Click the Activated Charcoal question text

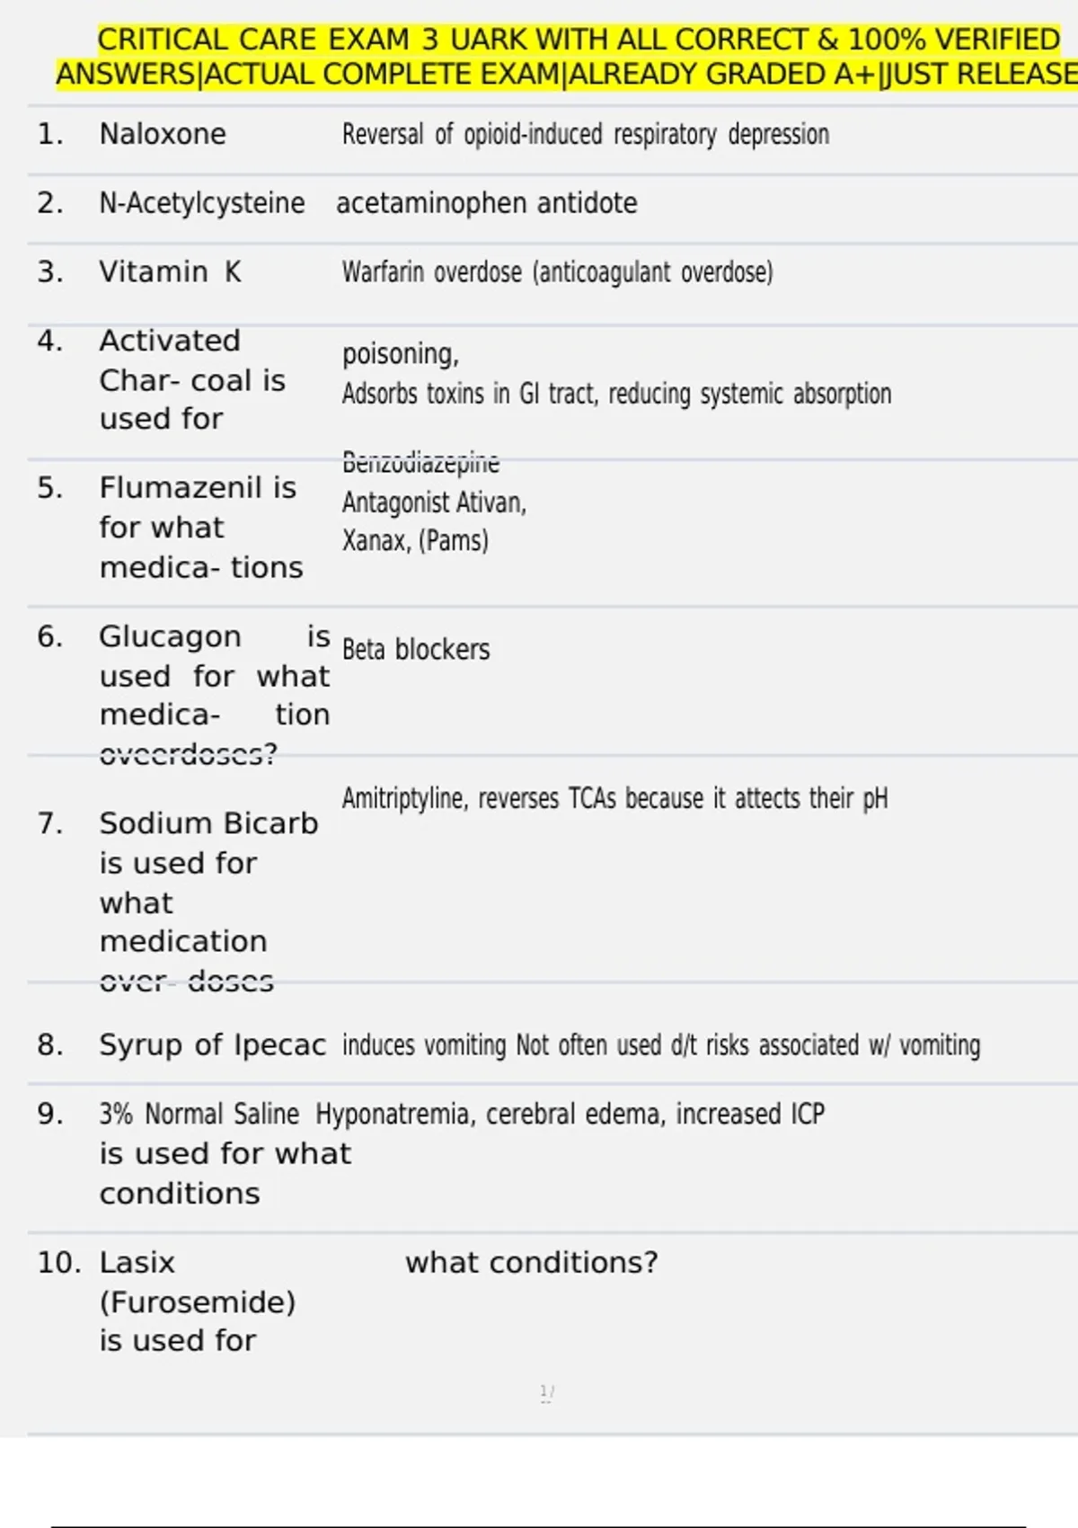click(192, 379)
